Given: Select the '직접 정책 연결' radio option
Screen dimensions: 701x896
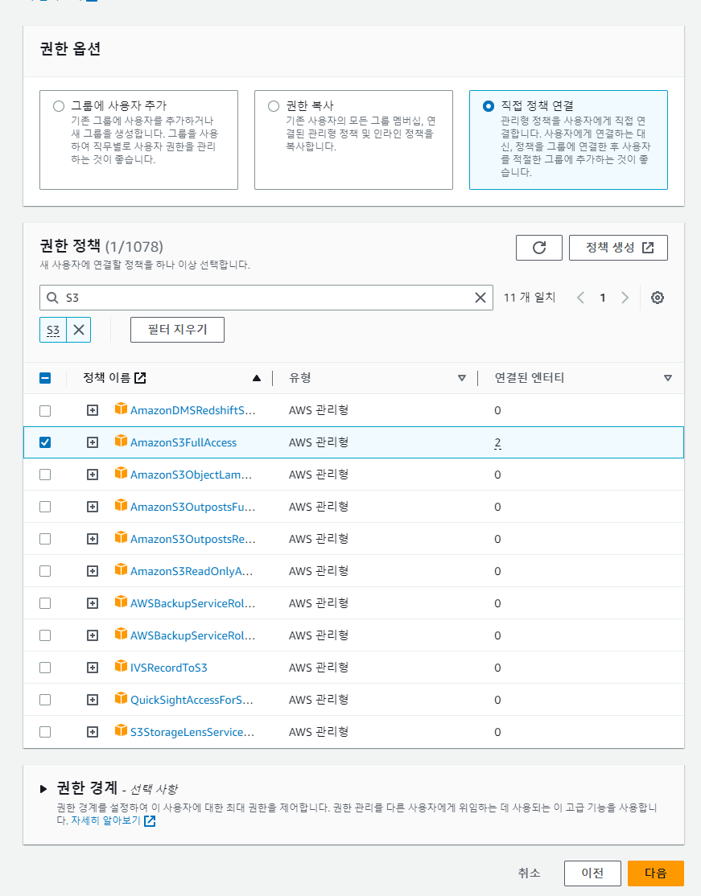Looking at the screenshot, I should (x=489, y=106).
